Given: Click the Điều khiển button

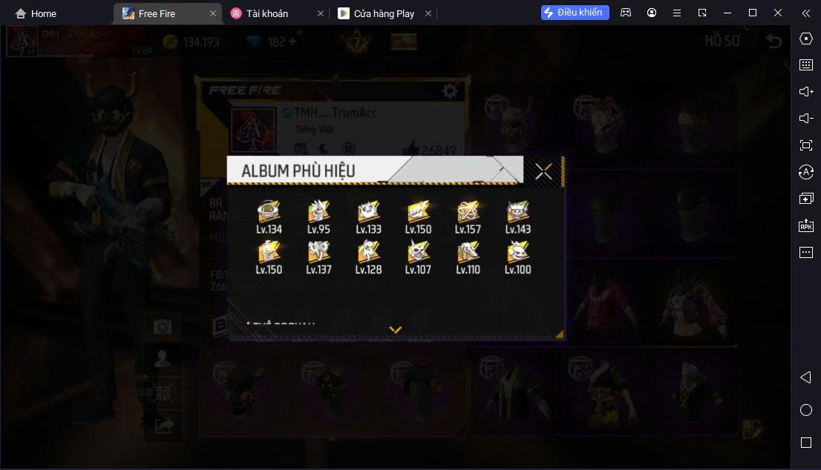Looking at the screenshot, I should (575, 13).
